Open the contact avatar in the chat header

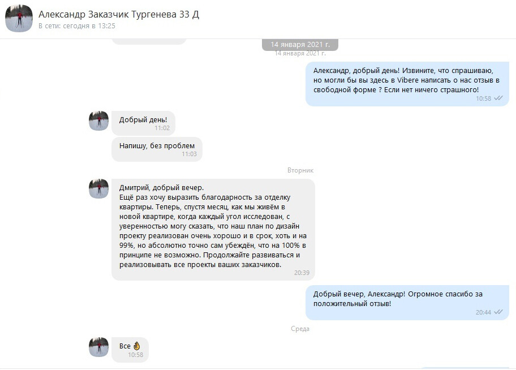point(19,19)
